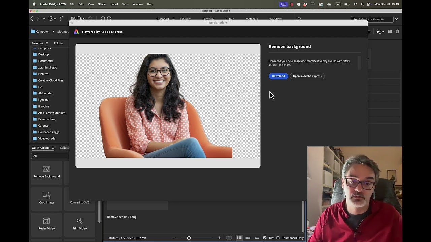This screenshot has height=242, width=431.
Task: Open the Edit menu
Action: tap(81, 4)
